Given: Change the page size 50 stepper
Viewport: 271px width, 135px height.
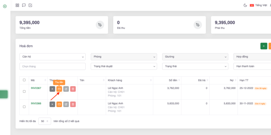Looking at the screenshot, I should click(x=44, y=121).
